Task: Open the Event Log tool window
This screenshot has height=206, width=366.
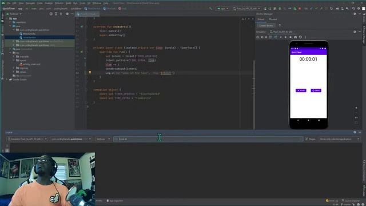Action: (x=332, y=201)
